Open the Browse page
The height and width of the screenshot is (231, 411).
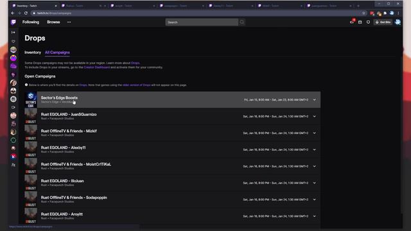[x=53, y=22]
